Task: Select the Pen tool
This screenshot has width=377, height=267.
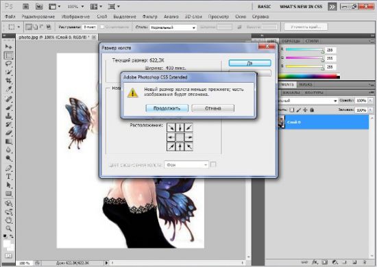Action: [9, 168]
